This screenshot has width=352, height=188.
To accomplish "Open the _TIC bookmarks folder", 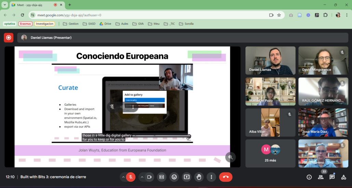I will click(170, 24).
